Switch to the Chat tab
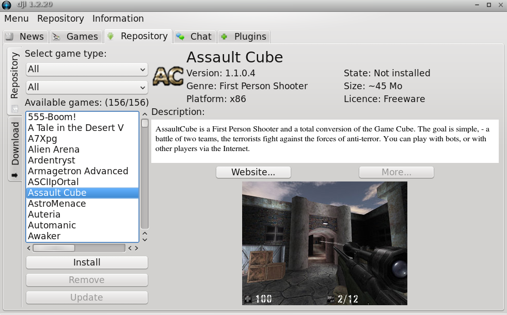This screenshot has height=315, width=507. (x=195, y=37)
